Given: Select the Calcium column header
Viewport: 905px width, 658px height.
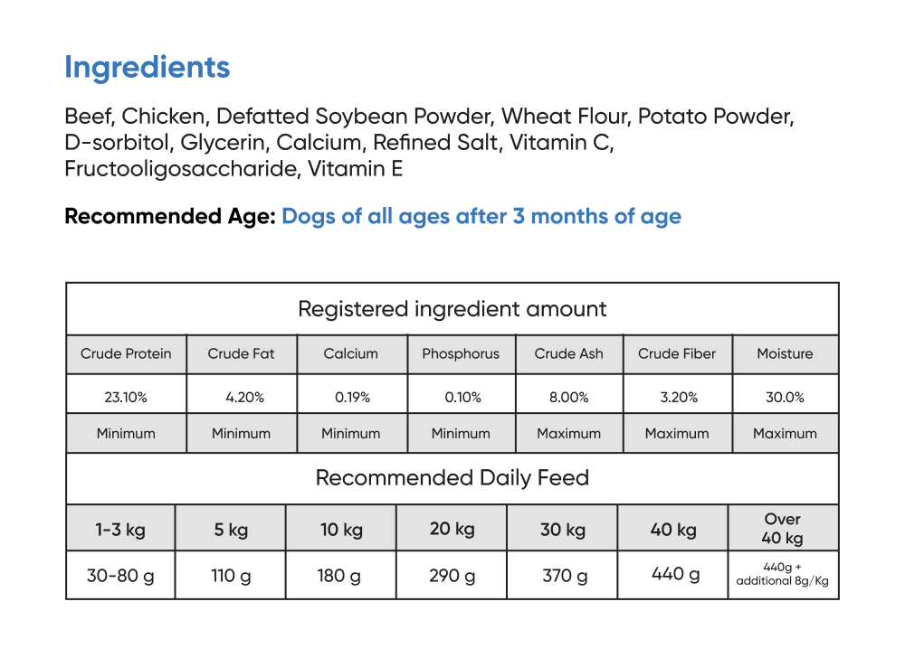Looking at the screenshot, I should (x=351, y=354).
